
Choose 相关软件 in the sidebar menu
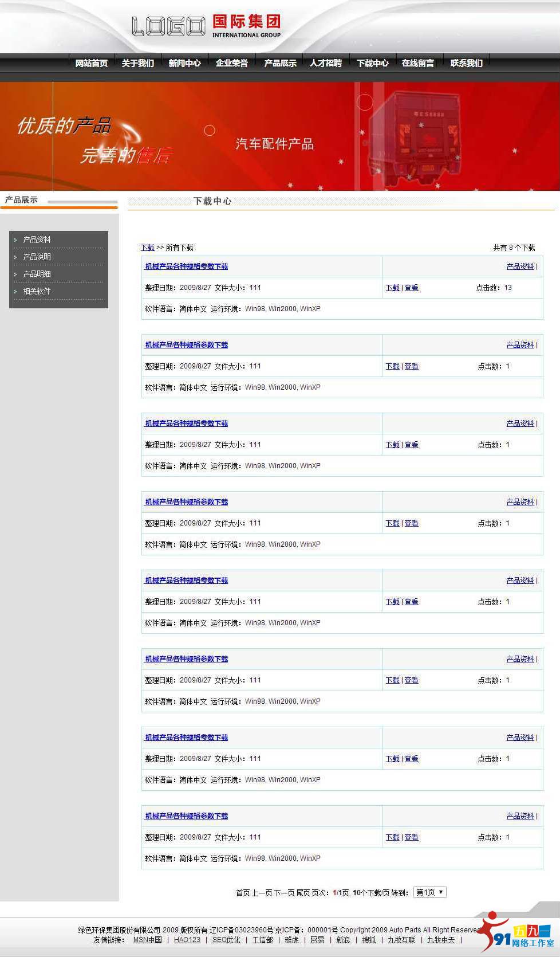[x=37, y=291]
